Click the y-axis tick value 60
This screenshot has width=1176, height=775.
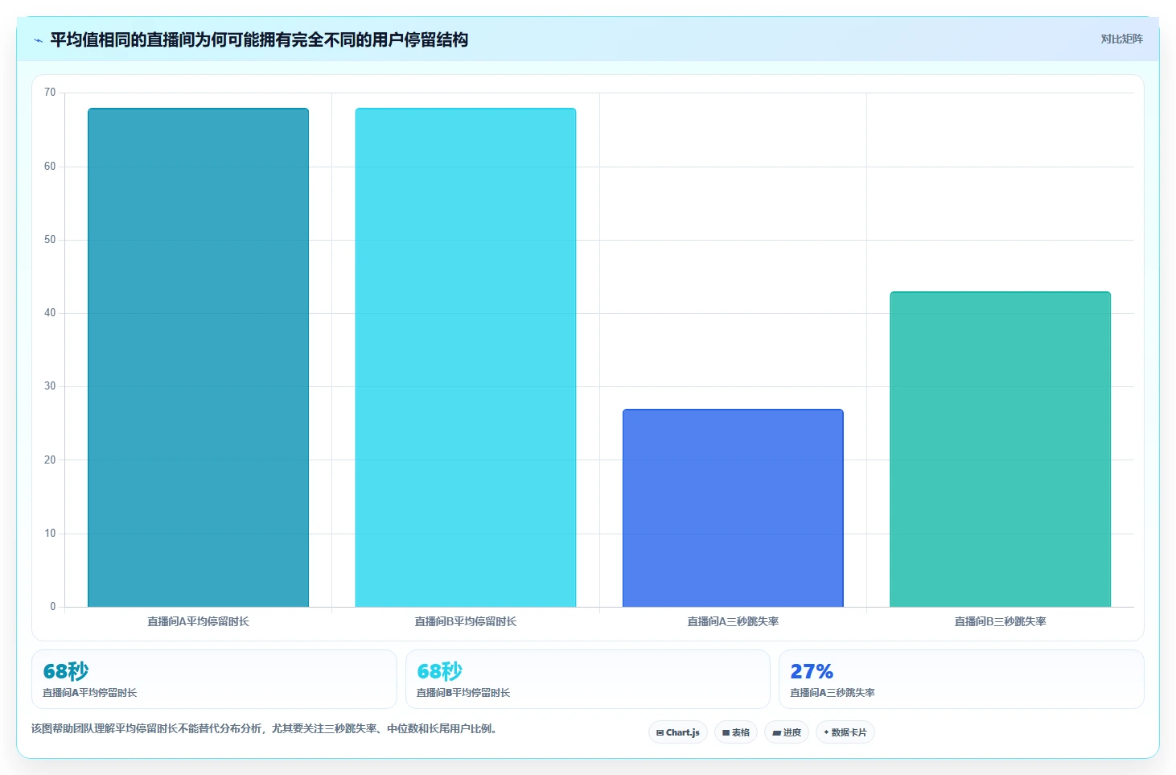click(50, 167)
